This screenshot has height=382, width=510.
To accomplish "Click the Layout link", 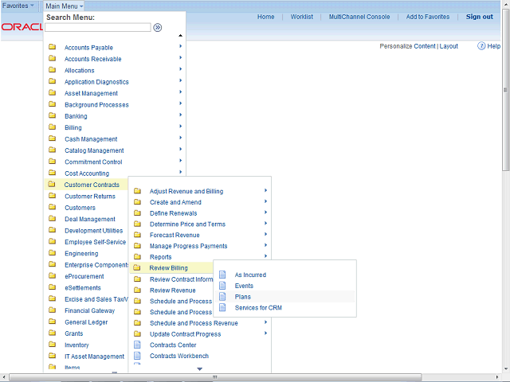I will [449, 46].
